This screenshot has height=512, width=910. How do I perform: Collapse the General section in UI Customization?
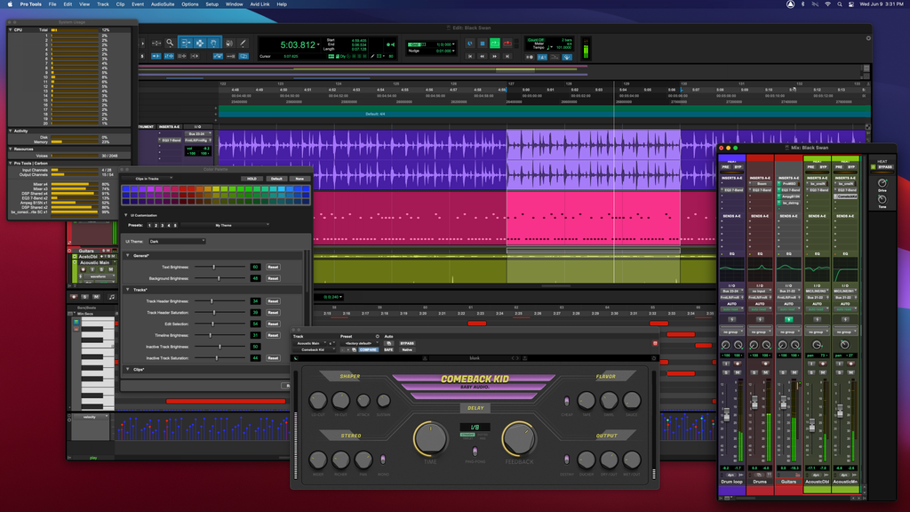tap(128, 255)
